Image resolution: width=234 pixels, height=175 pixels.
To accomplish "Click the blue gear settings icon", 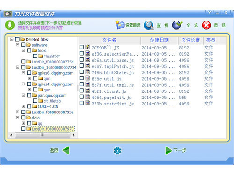I will coord(117,150).
